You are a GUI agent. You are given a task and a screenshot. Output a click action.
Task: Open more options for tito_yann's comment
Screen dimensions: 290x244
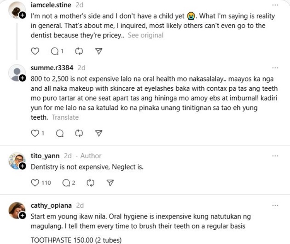[x=275, y=156]
